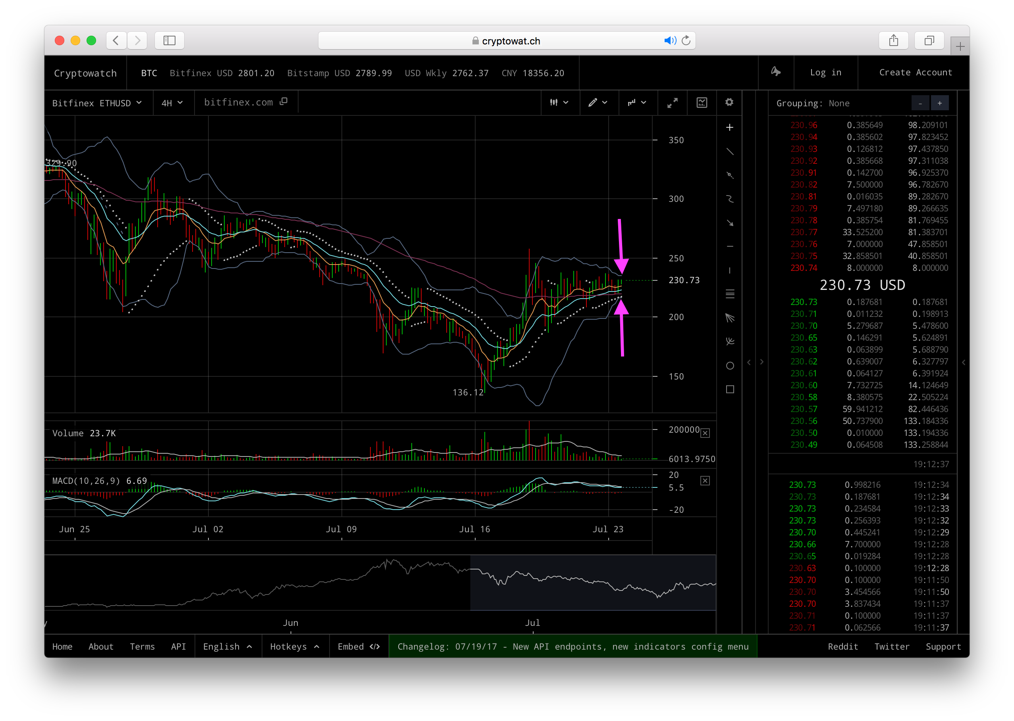Open the bitfinex.com external link
Viewport: 1014px width, 721px height.
point(246,103)
